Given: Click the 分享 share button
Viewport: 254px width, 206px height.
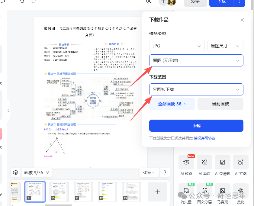Looking at the screenshot, I should (x=195, y=2).
